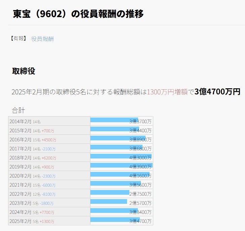Click the -2100万 change in 2017 row

48,149
